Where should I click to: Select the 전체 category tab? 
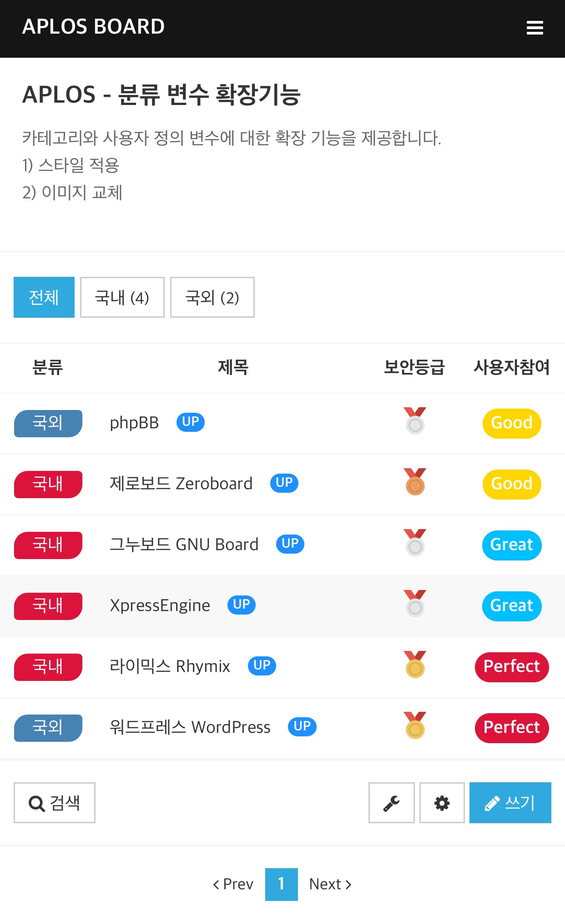pyautogui.click(x=44, y=297)
